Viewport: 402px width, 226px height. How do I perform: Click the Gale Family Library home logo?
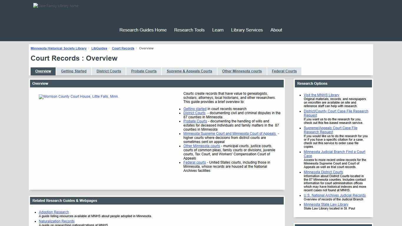point(55,6)
